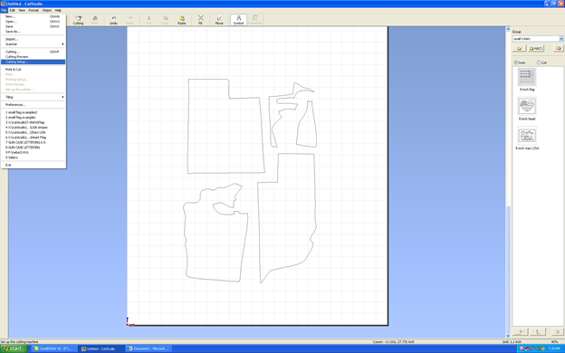The image size is (565, 353).
Task: Choose Preferences from the File menu
Action: (34, 105)
